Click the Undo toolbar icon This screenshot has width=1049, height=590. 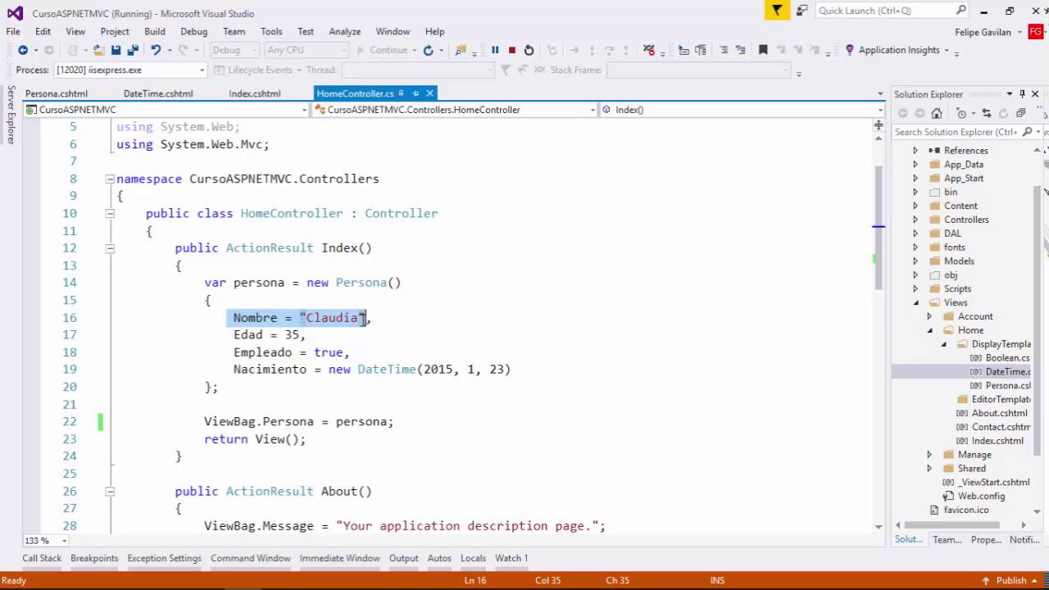pos(155,50)
